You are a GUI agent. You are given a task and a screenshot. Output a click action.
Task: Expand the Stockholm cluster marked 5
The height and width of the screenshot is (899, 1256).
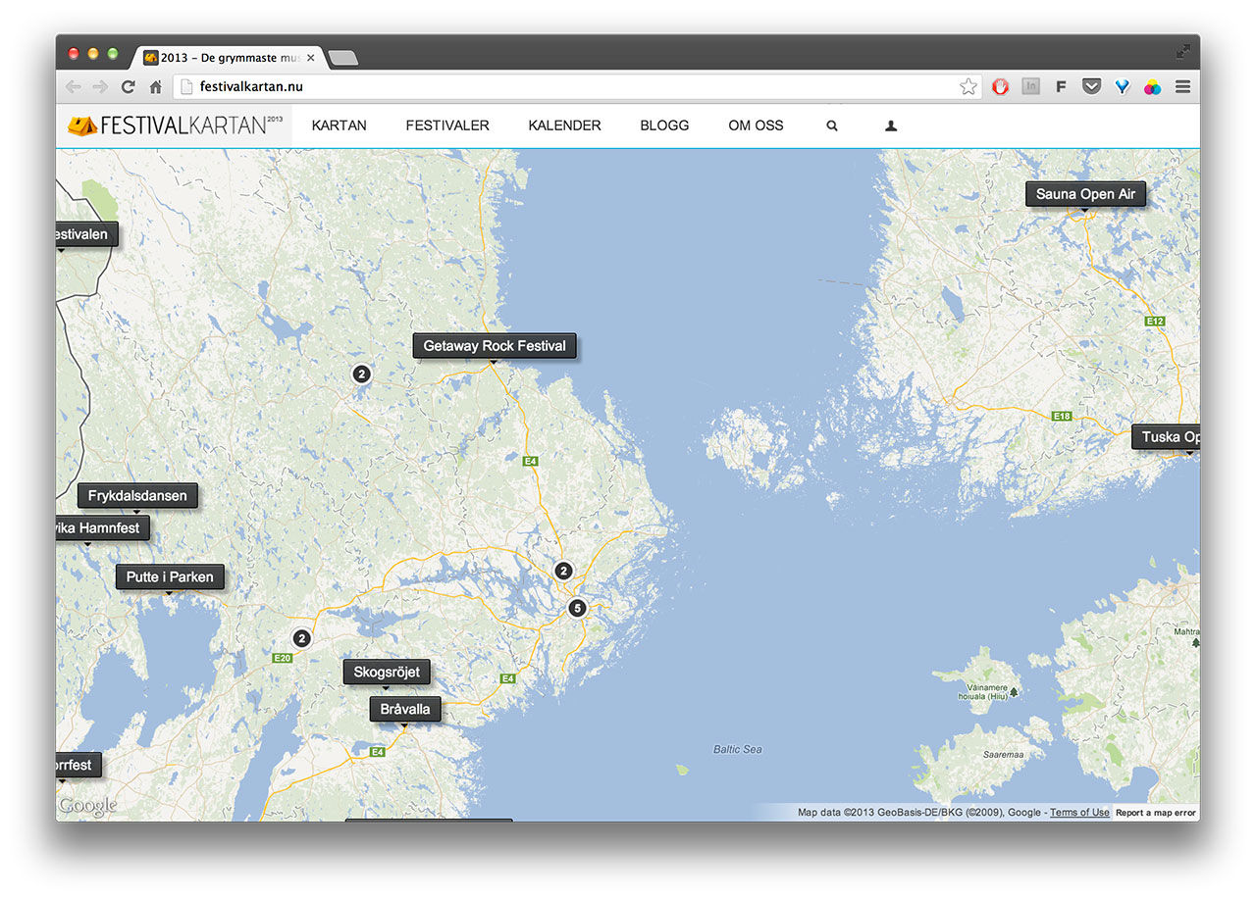(577, 608)
